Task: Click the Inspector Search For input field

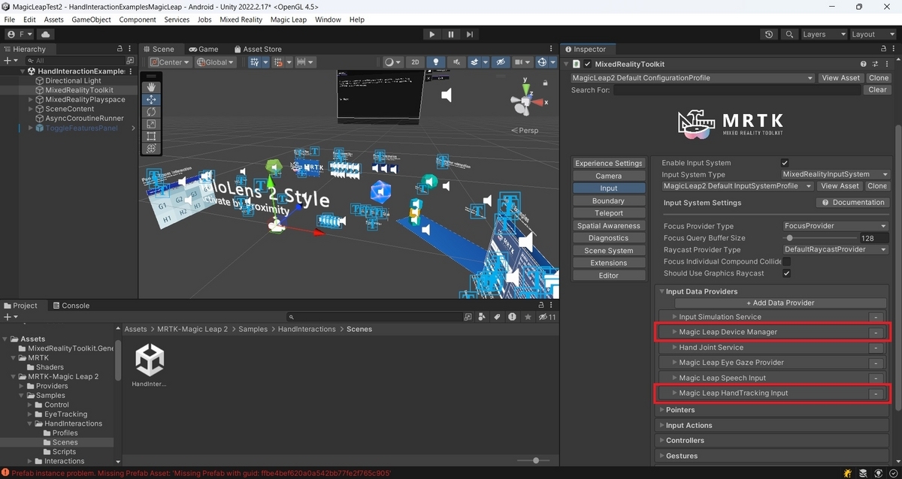Action: click(x=737, y=90)
